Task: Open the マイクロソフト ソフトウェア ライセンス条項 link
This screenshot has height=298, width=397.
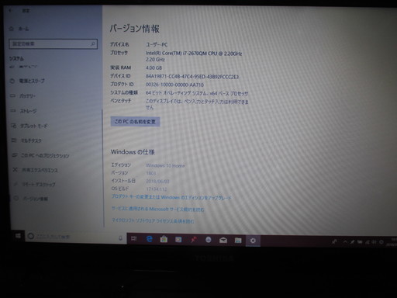Action: pyautogui.click(x=153, y=221)
